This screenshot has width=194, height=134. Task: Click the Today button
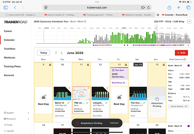[44, 53]
